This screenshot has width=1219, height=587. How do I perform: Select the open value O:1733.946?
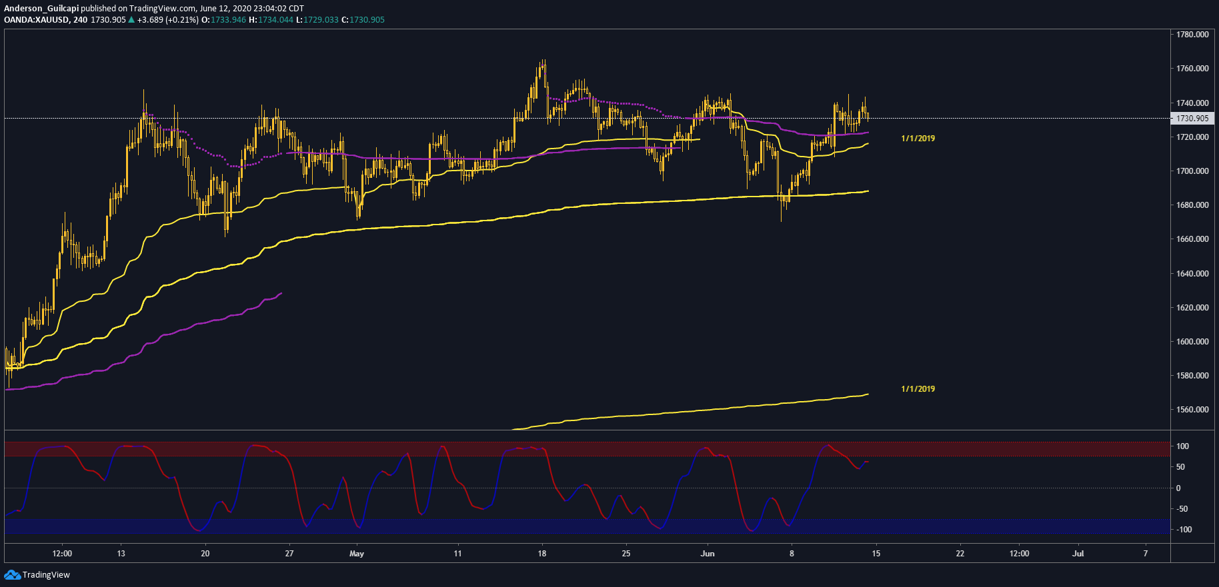tap(224, 20)
